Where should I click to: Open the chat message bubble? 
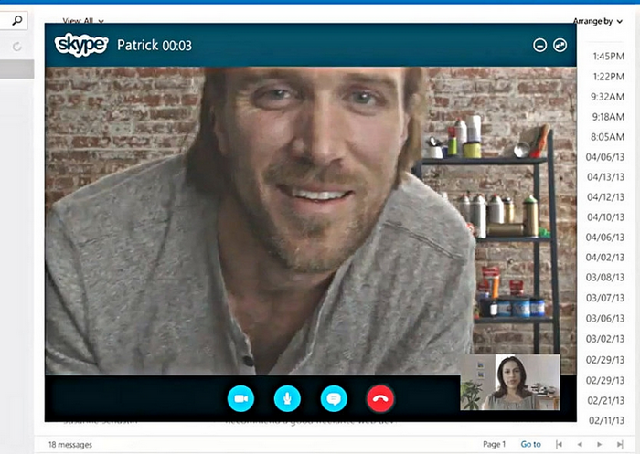pyautogui.click(x=334, y=398)
